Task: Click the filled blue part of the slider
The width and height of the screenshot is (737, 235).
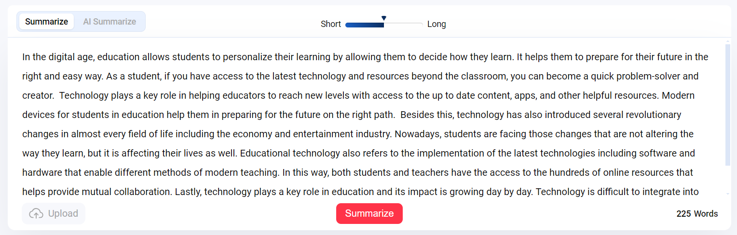Action: (364, 24)
